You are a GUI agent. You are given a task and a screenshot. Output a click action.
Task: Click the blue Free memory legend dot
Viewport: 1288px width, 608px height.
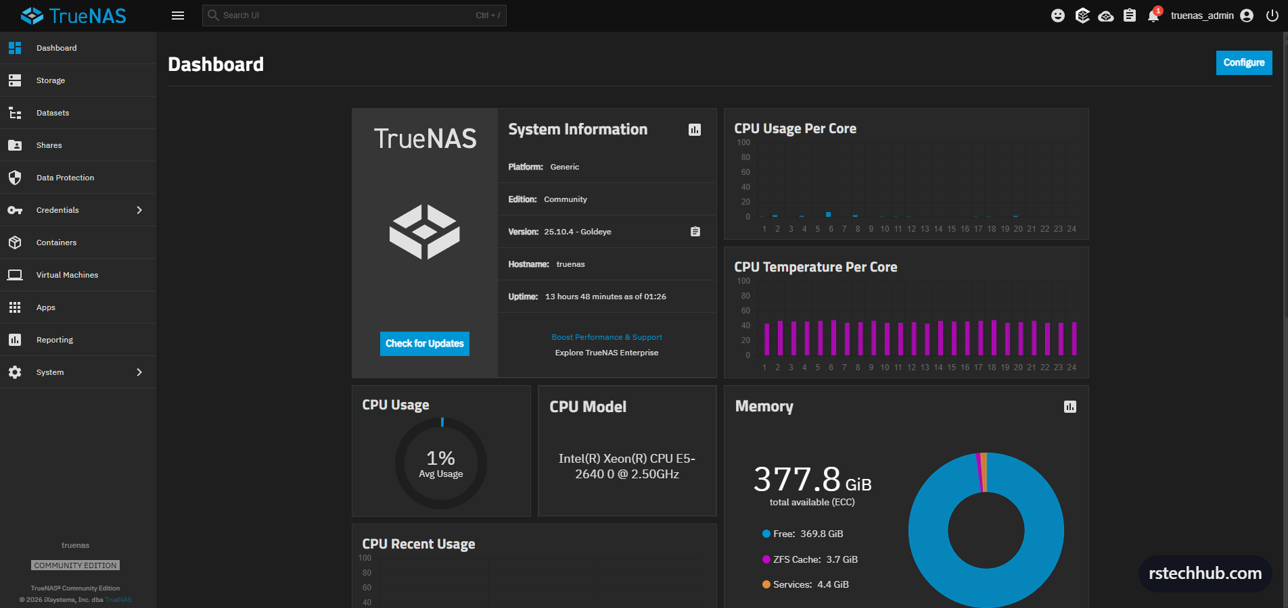pos(766,534)
